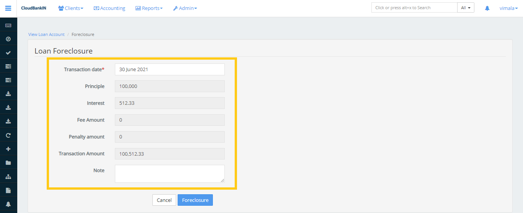Expand the Reports dropdown menu

coord(149,8)
